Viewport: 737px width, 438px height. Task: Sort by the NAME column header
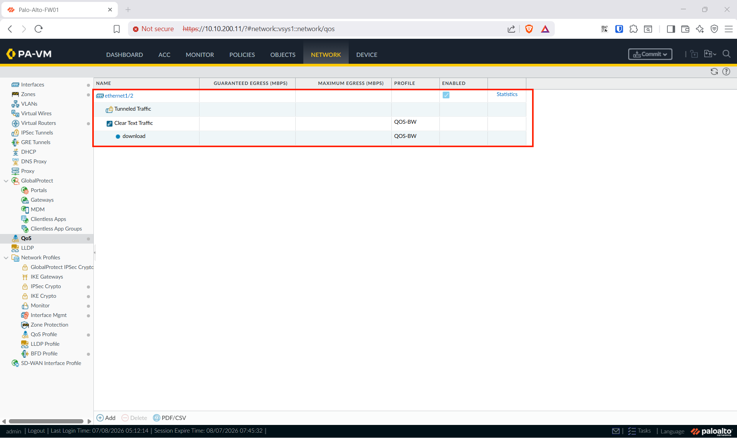(146, 83)
